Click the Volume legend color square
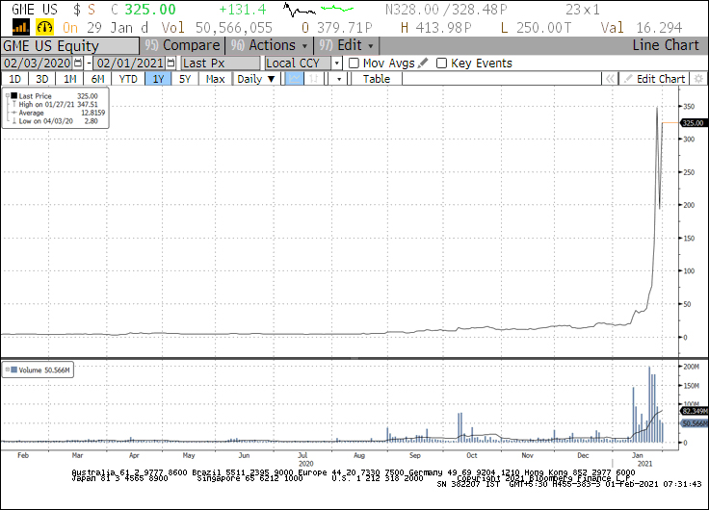This screenshot has height=510, width=709. [x=14, y=370]
